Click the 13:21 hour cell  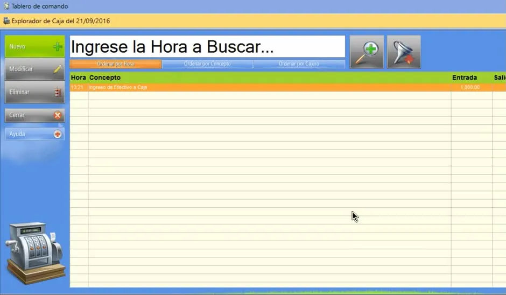click(x=77, y=87)
